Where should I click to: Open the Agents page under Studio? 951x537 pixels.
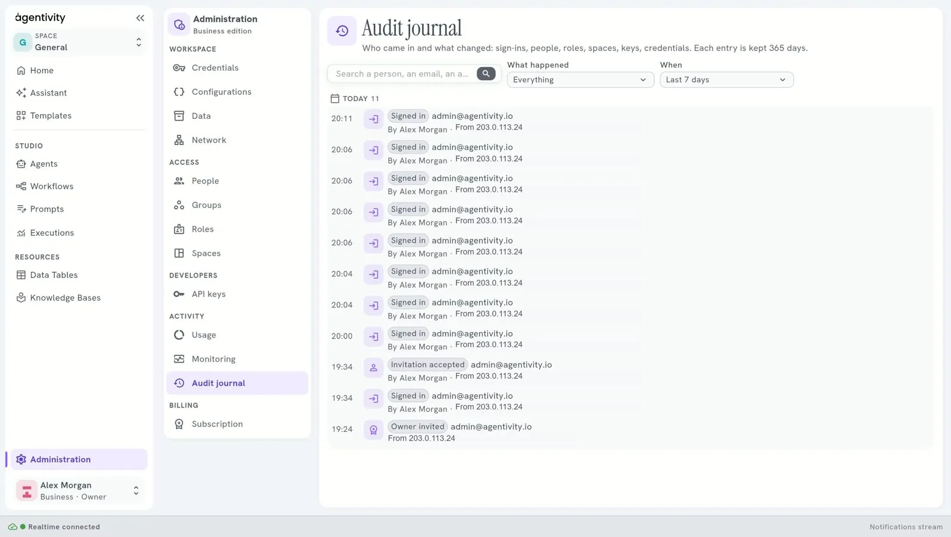point(79,164)
